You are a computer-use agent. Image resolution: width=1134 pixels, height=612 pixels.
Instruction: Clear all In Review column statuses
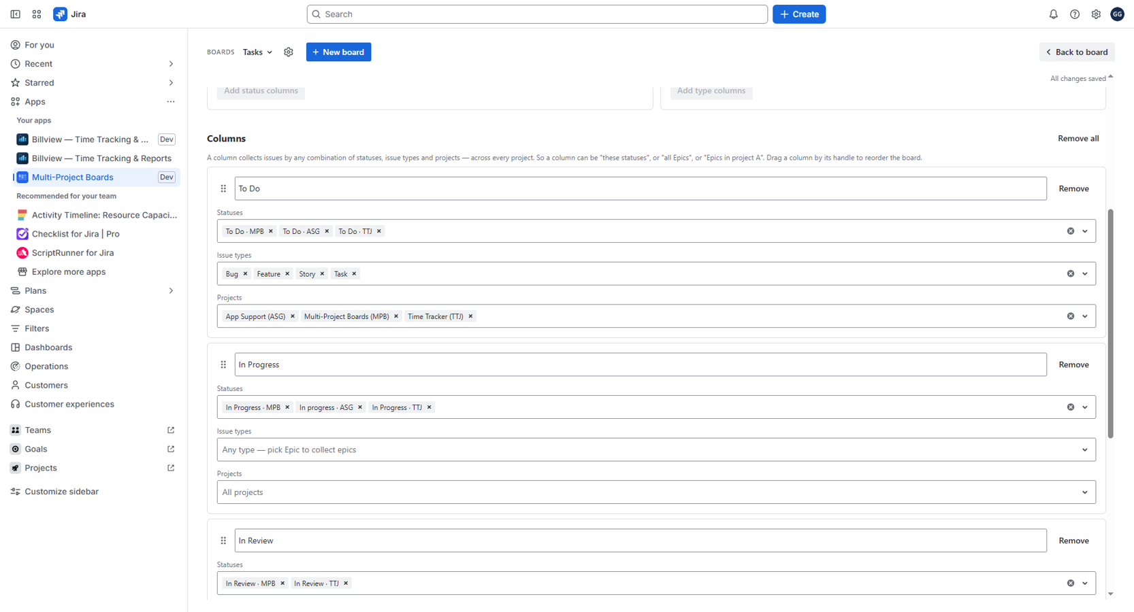click(1070, 583)
